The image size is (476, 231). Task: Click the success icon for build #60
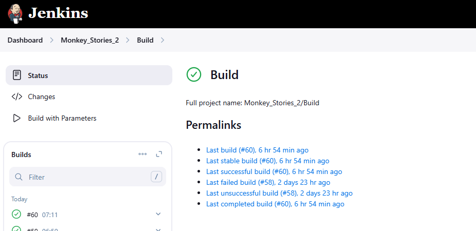tap(16, 214)
